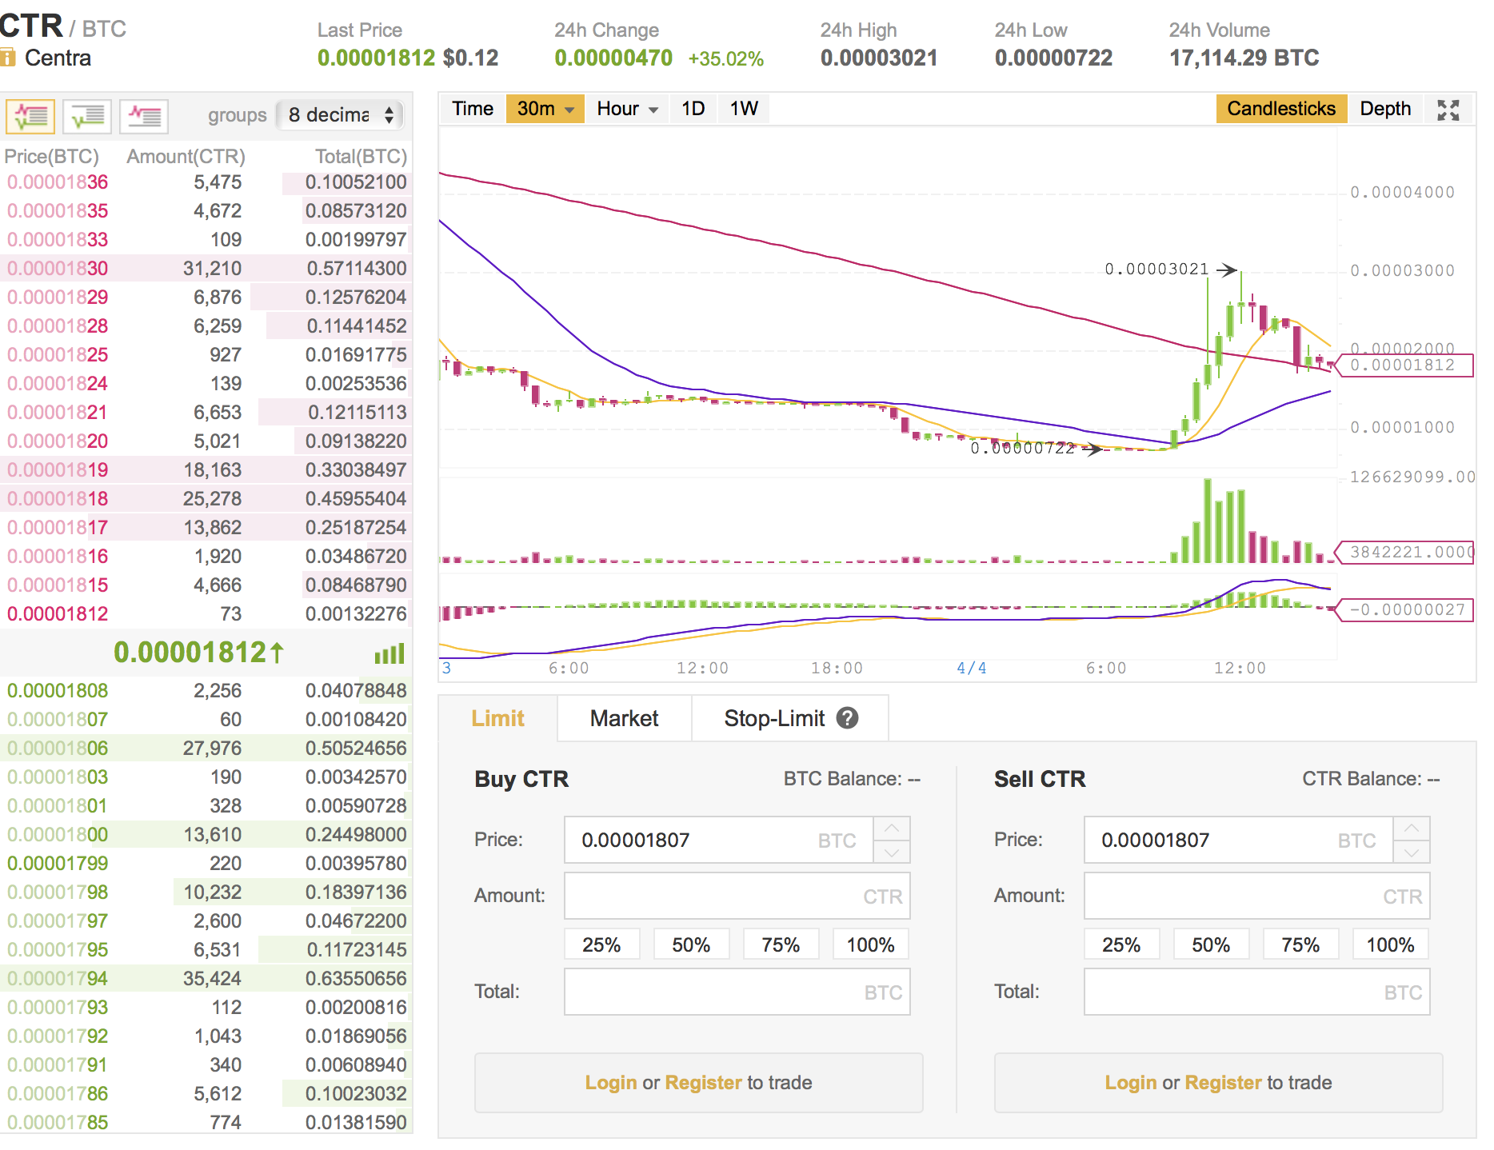The height and width of the screenshot is (1150, 1494).
Task: Click the Total(BTC) column header
Action: (x=361, y=157)
